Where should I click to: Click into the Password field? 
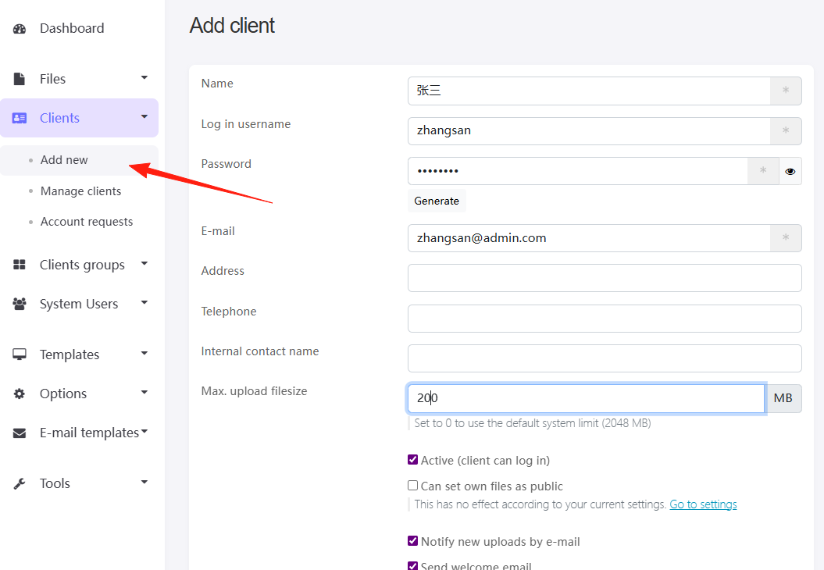577,171
